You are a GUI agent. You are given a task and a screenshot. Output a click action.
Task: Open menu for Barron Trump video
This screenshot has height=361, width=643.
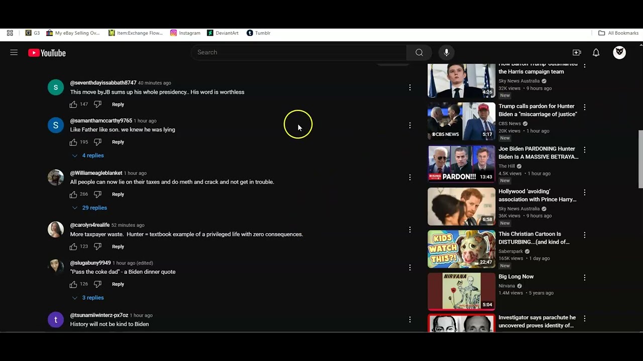[585, 65]
